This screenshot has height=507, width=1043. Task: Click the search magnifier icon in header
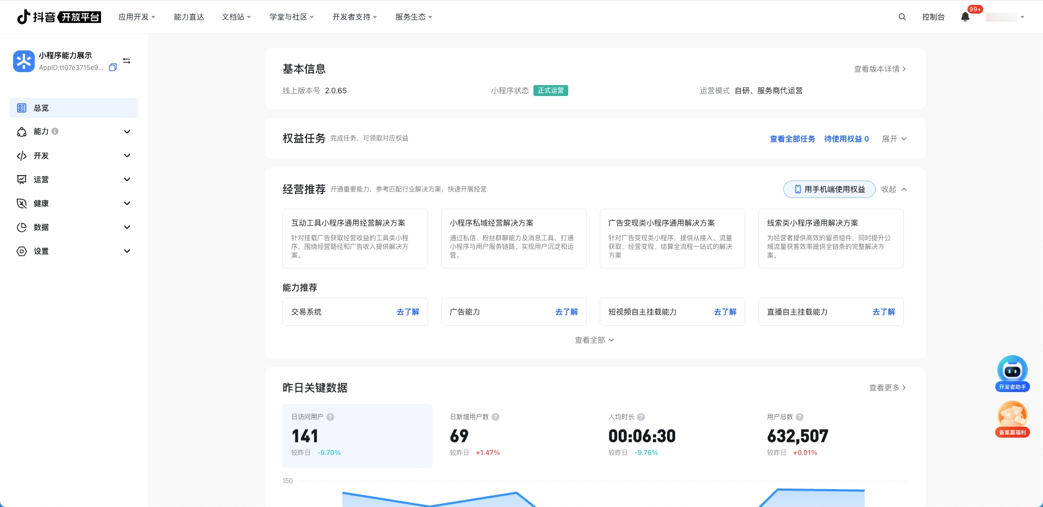coord(902,17)
